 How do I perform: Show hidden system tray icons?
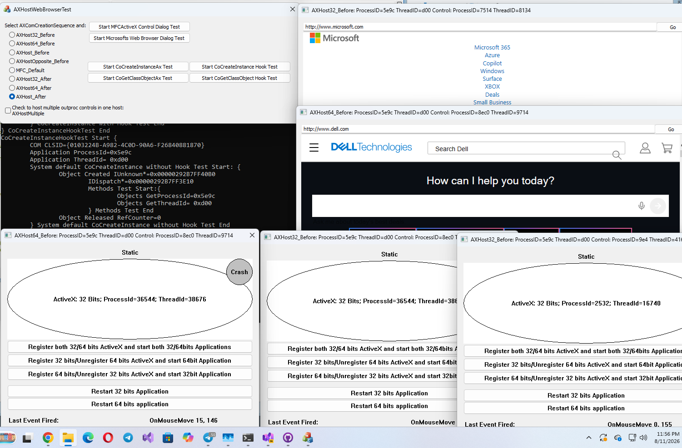[589, 438]
